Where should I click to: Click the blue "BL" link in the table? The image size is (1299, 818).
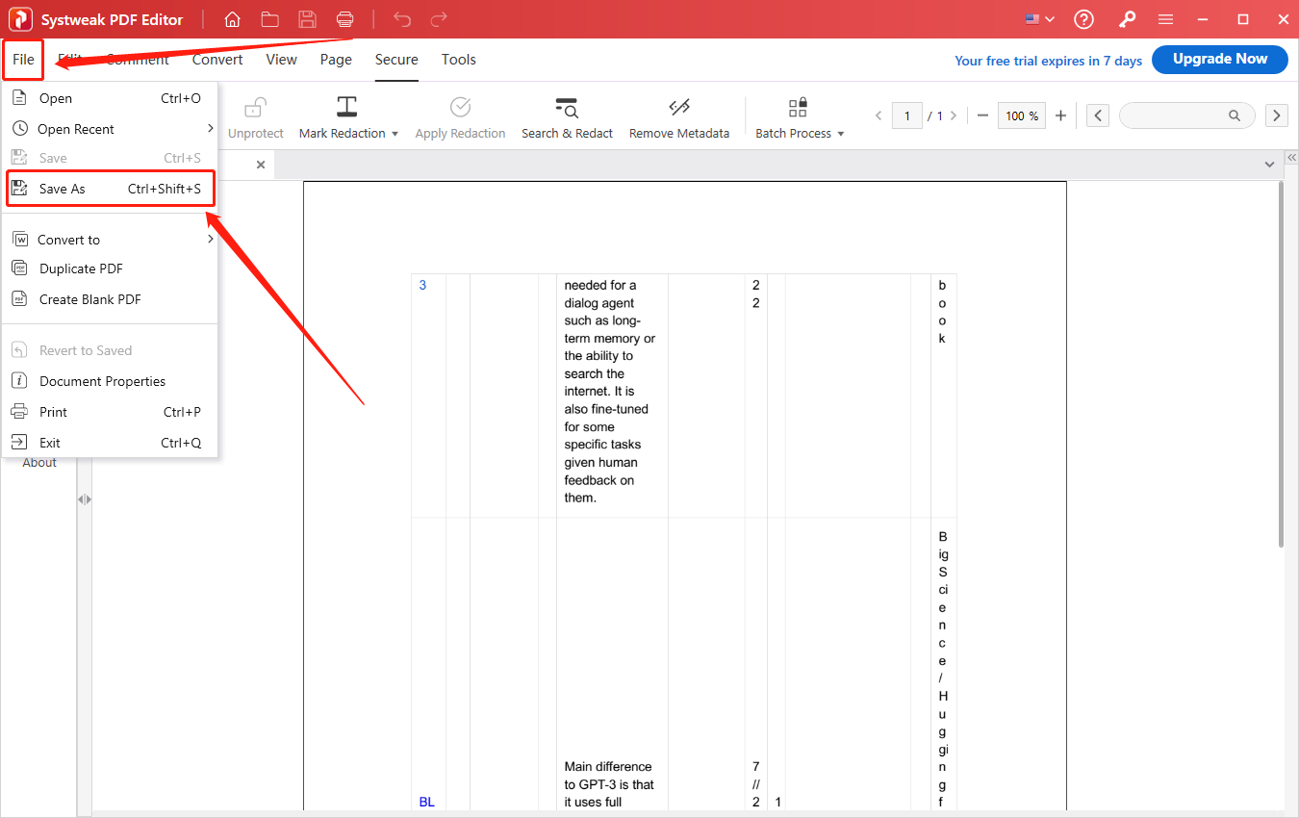(427, 802)
